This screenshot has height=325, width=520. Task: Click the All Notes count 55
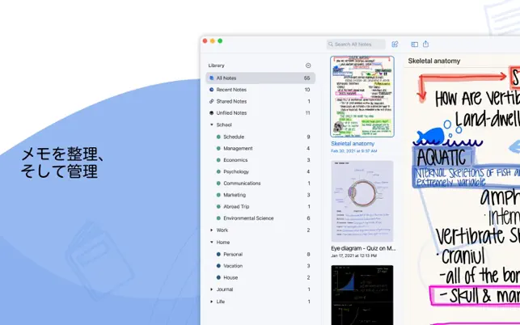307,78
